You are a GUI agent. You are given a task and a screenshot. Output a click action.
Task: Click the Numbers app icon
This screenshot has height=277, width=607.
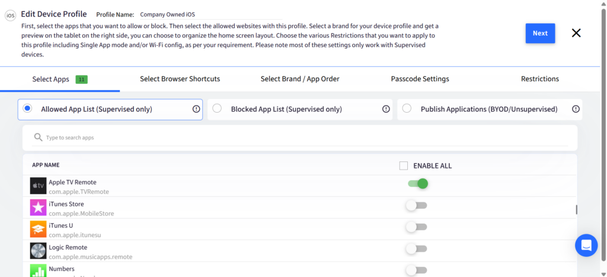pyautogui.click(x=39, y=270)
